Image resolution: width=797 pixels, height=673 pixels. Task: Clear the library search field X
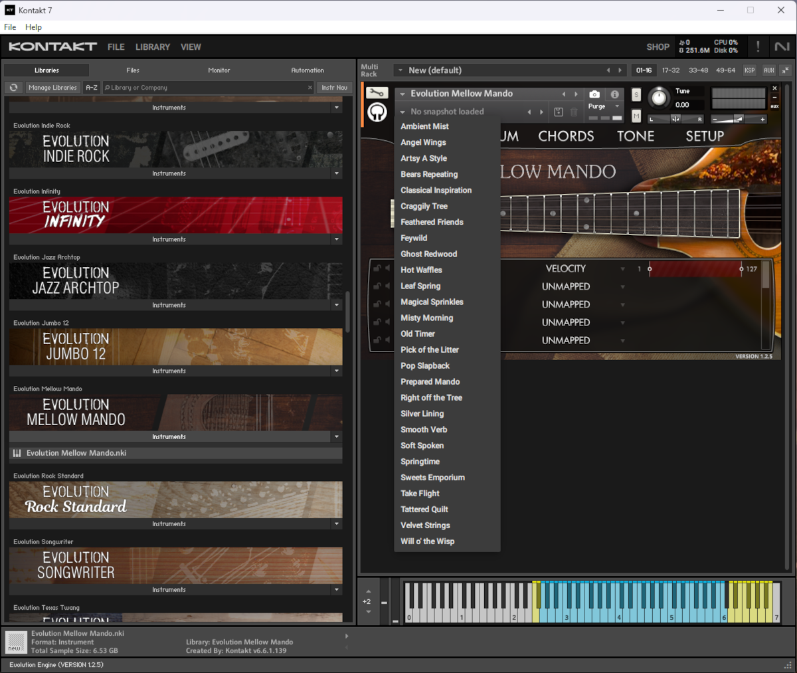[310, 88]
